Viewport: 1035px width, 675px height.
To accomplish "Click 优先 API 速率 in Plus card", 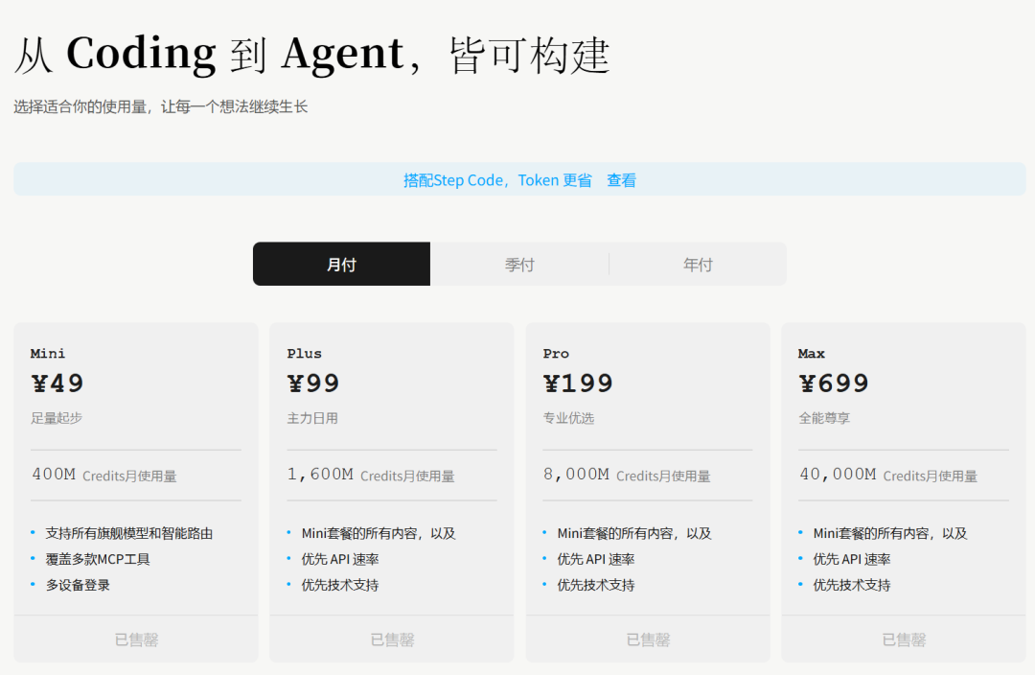I will [340, 559].
